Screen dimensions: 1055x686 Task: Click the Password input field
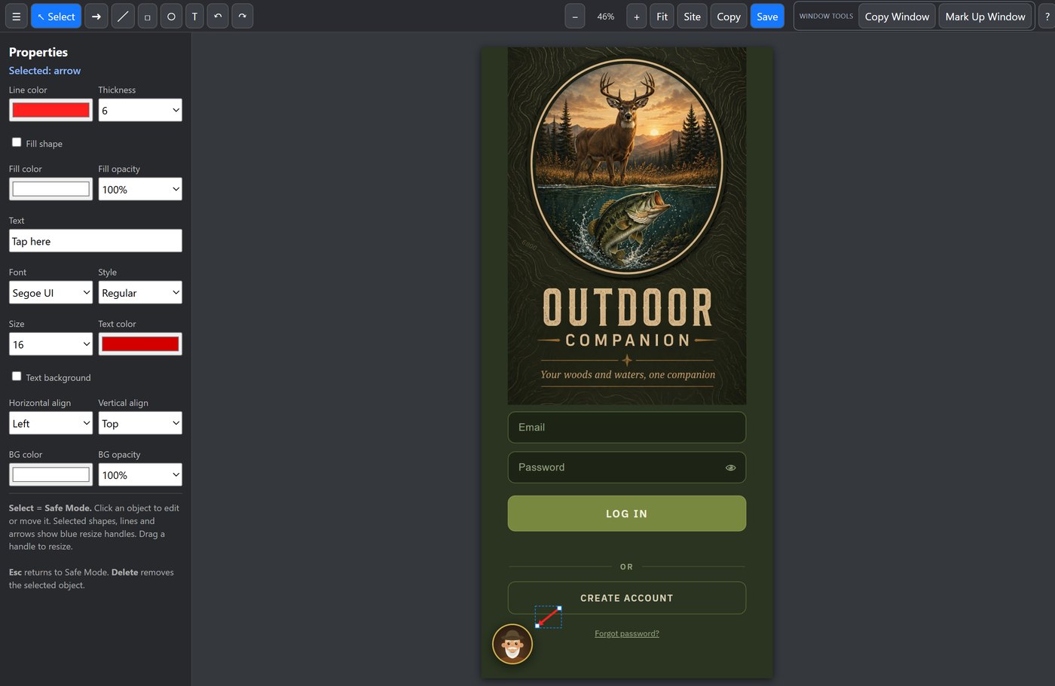coord(627,468)
